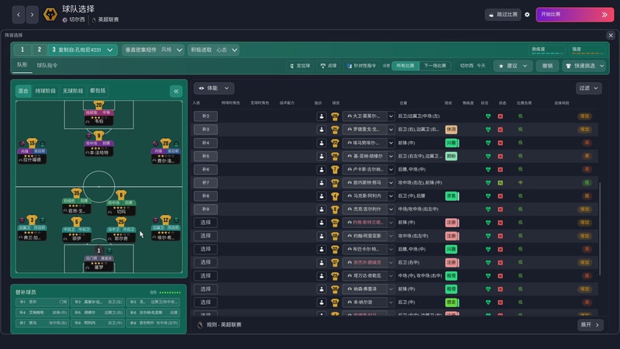Open match settings gear icon
Image resolution: width=620 pixels, height=349 pixels.
[x=527, y=15]
